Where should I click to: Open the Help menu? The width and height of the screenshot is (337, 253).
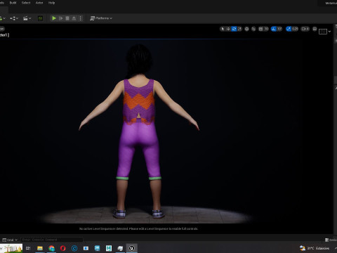pyautogui.click(x=51, y=3)
